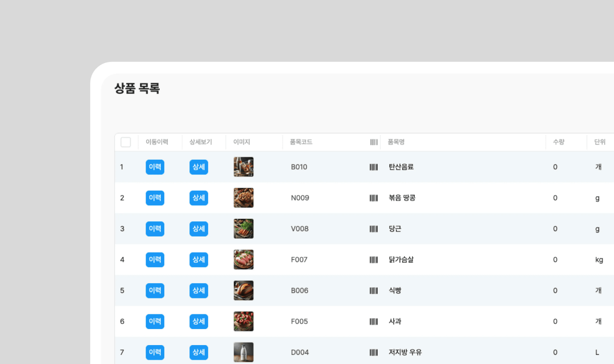Click the product name 닭가슴살
This screenshot has height=364, width=614.
pos(401,260)
